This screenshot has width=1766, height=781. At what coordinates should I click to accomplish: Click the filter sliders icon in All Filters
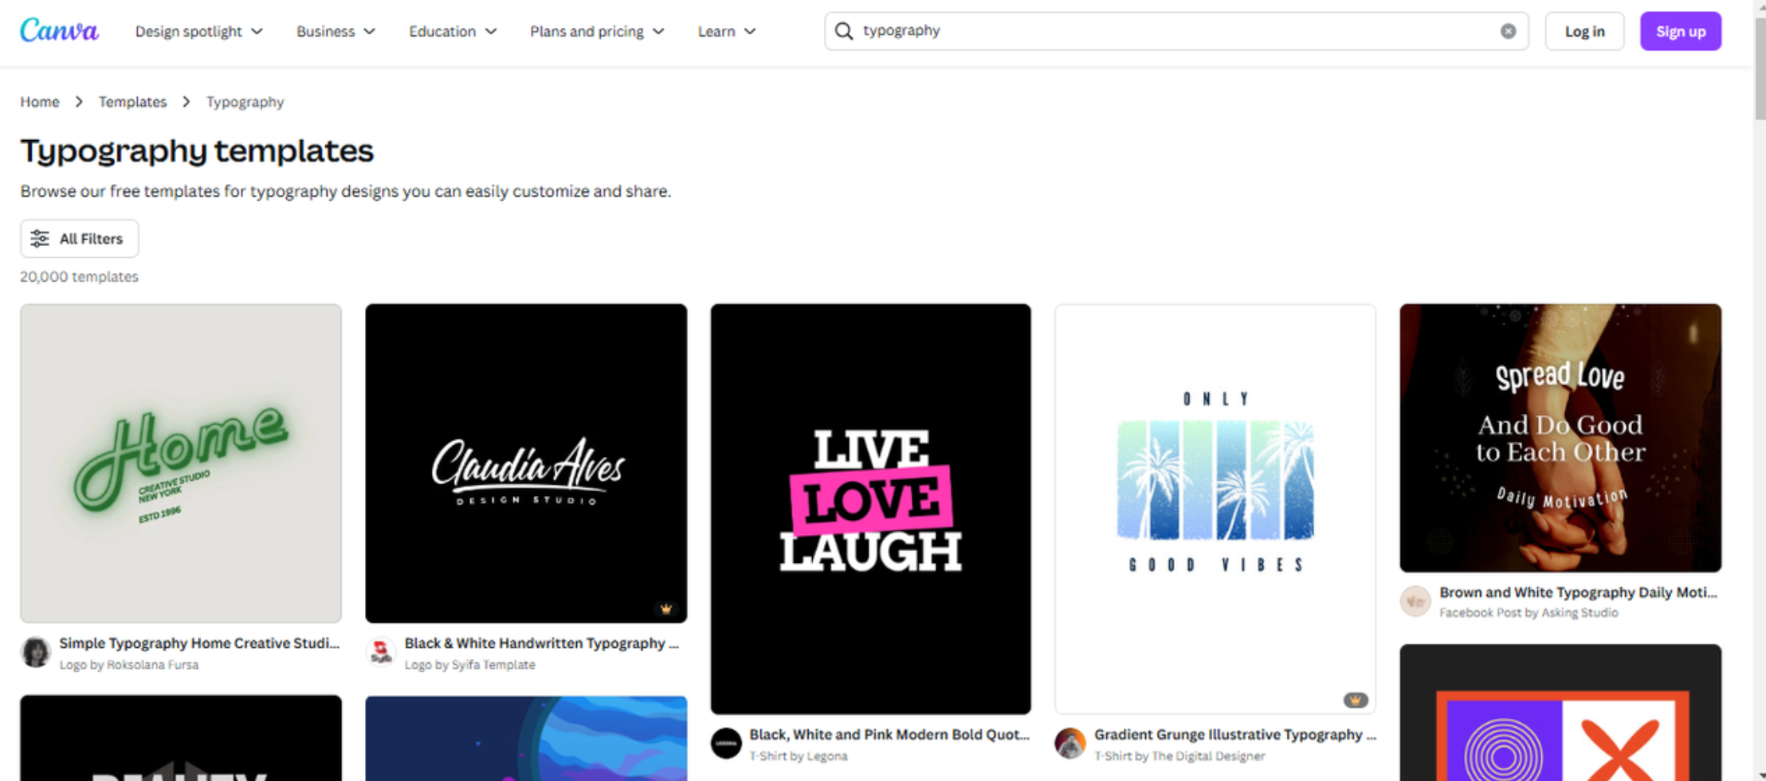coord(40,239)
